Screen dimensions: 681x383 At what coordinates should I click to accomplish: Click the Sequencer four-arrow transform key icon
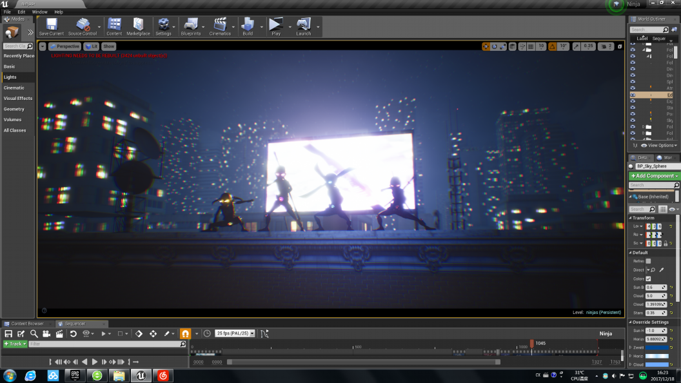click(153, 333)
